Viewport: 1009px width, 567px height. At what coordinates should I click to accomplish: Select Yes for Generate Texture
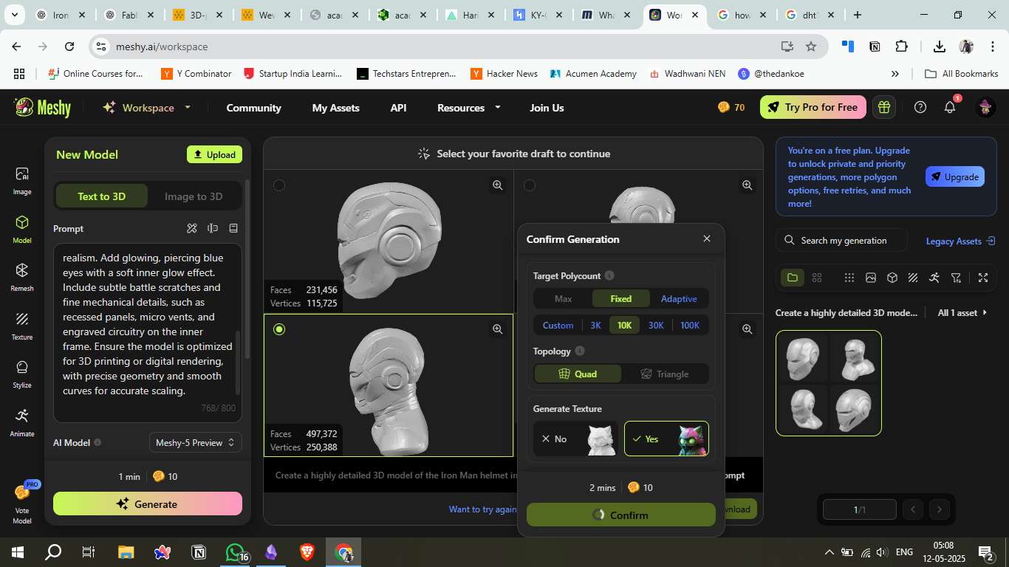pyautogui.click(x=666, y=439)
